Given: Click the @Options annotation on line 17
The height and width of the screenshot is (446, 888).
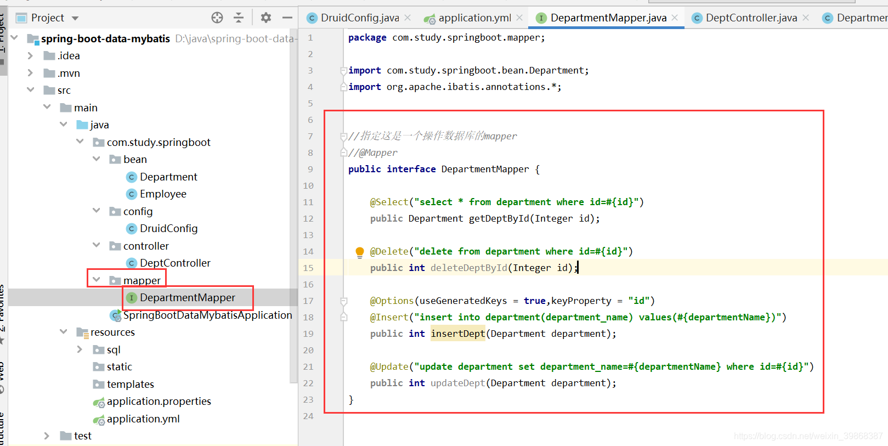Looking at the screenshot, I should 392,301.
